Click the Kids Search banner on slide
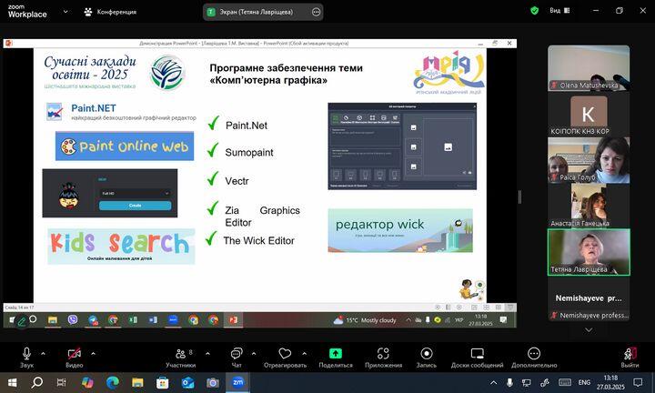This screenshot has height=393, width=655. (x=121, y=247)
